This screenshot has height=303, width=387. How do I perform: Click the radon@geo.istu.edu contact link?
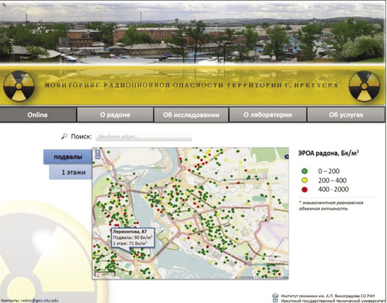tap(40, 301)
